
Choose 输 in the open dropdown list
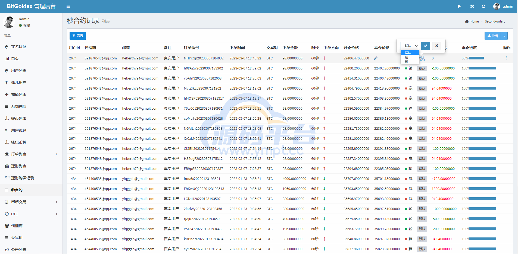pyautogui.click(x=410, y=57)
